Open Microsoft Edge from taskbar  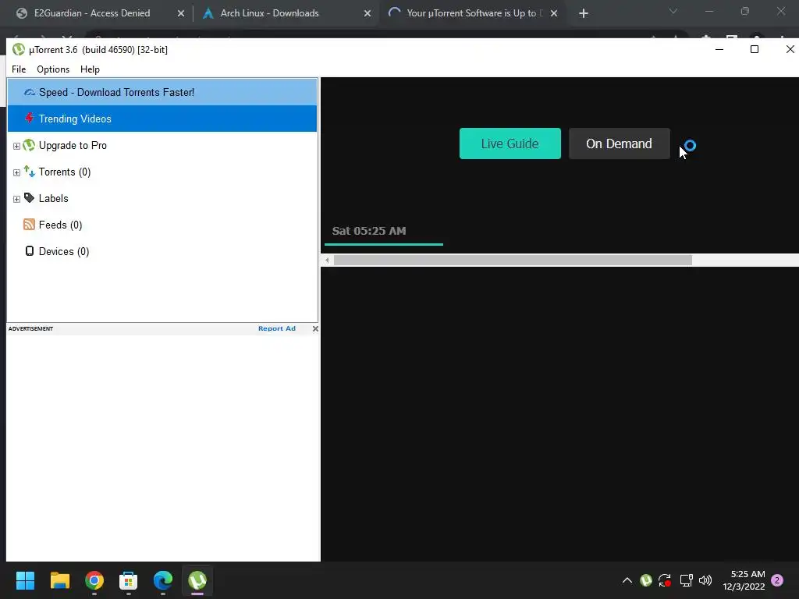pyautogui.click(x=163, y=580)
